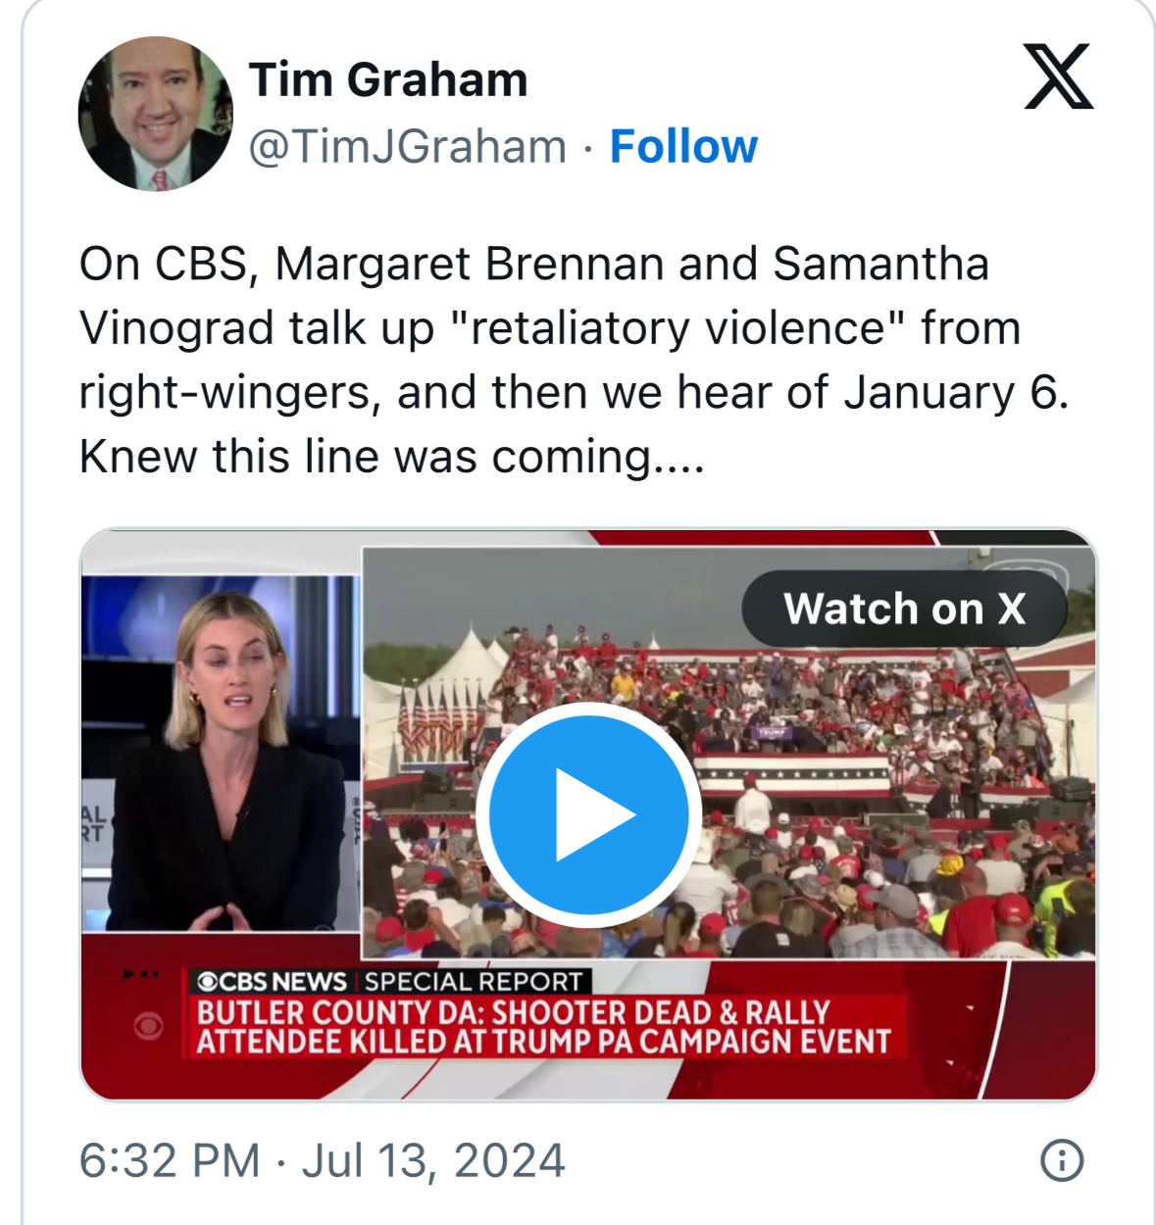The height and width of the screenshot is (1225, 1156).
Task: Open the @TimJGraham handle link
Action: 408,147
